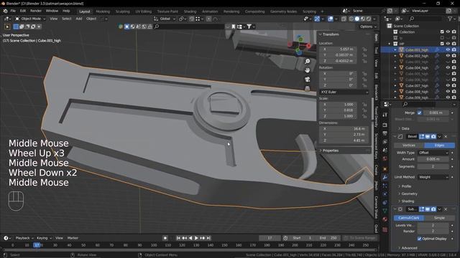Screen dimensions: 460x258
Task: Toggle the Optimal Display checkbox
Action: click(x=420, y=239)
